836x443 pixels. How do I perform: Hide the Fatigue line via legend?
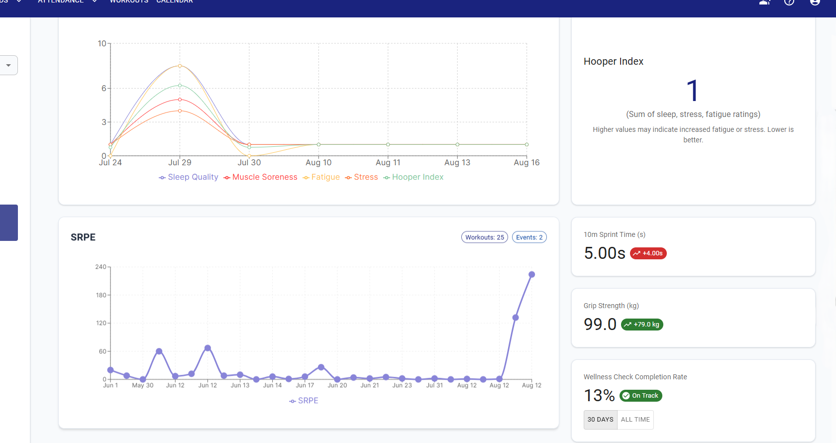point(321,177)
